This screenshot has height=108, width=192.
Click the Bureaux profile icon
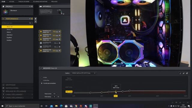click(x=5, y=12)
